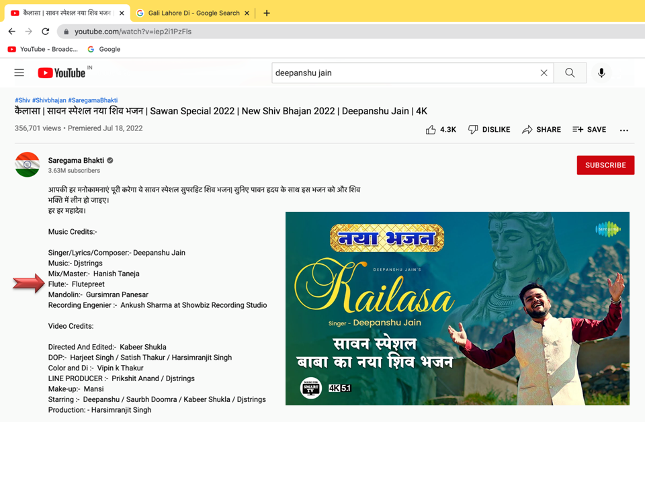Start voice search with microphone icon
The width and height of the screenshot is (645, 484).
tap(601, 73)
